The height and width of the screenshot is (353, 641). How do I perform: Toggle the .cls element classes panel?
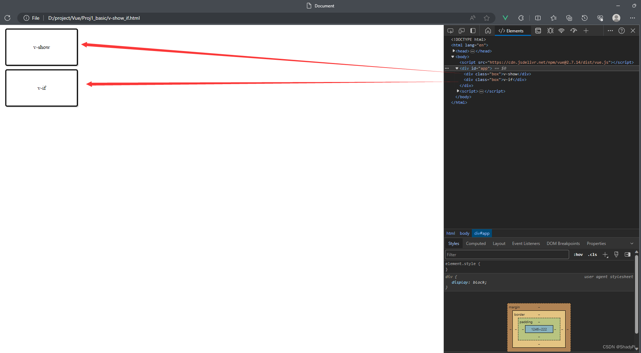[x=592, y=254]
